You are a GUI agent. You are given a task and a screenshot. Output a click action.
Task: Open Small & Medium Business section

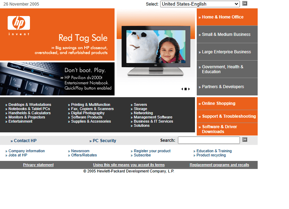pyautogui.click(x=227, y=34)
